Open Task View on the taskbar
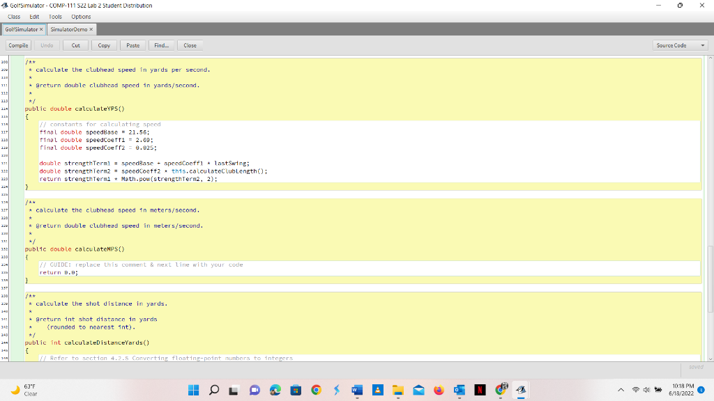This screenshot has height=401, width=714. point(234,390)
